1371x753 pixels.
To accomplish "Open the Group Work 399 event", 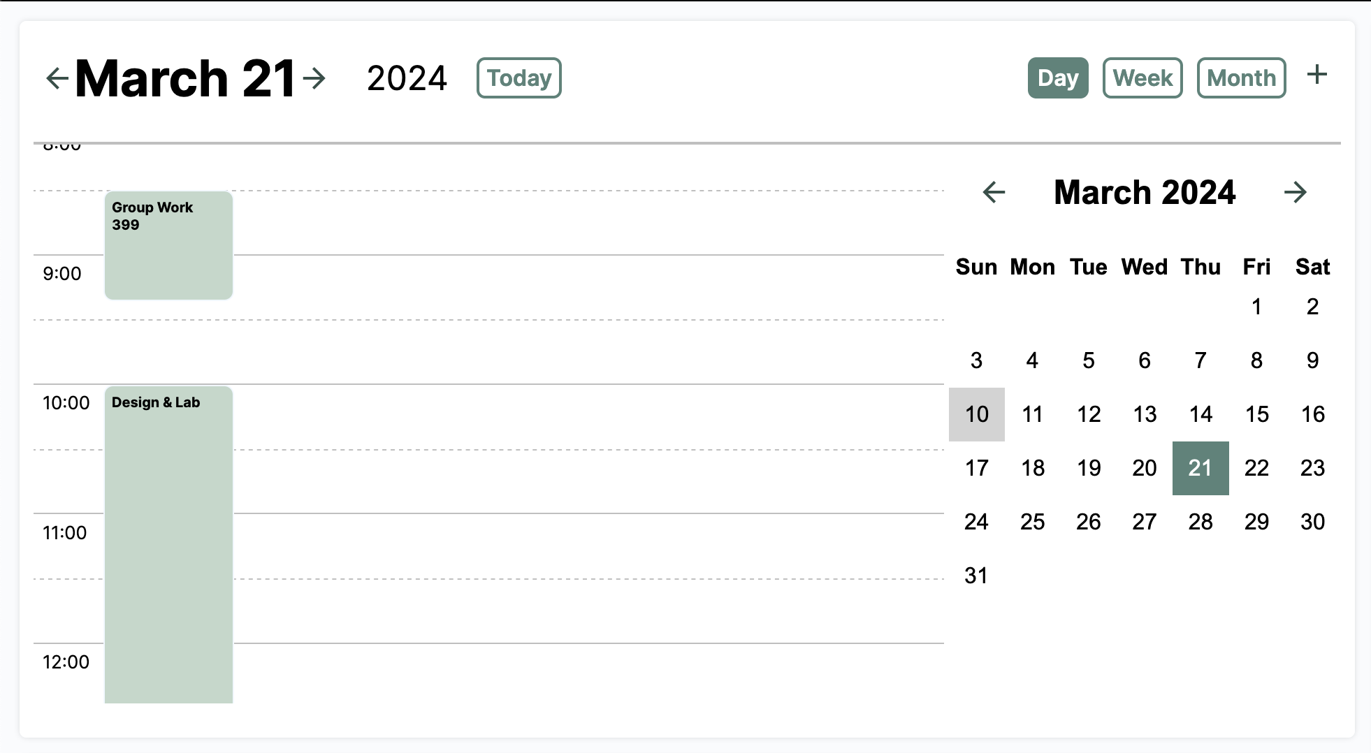I will pos(168,245).
